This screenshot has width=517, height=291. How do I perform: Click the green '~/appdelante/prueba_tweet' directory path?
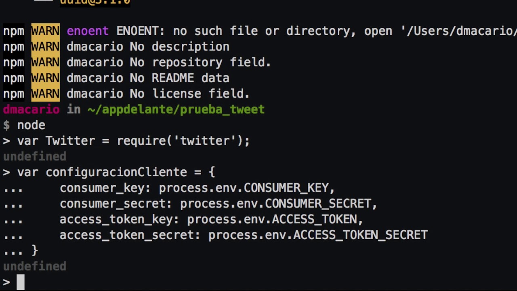176,110
